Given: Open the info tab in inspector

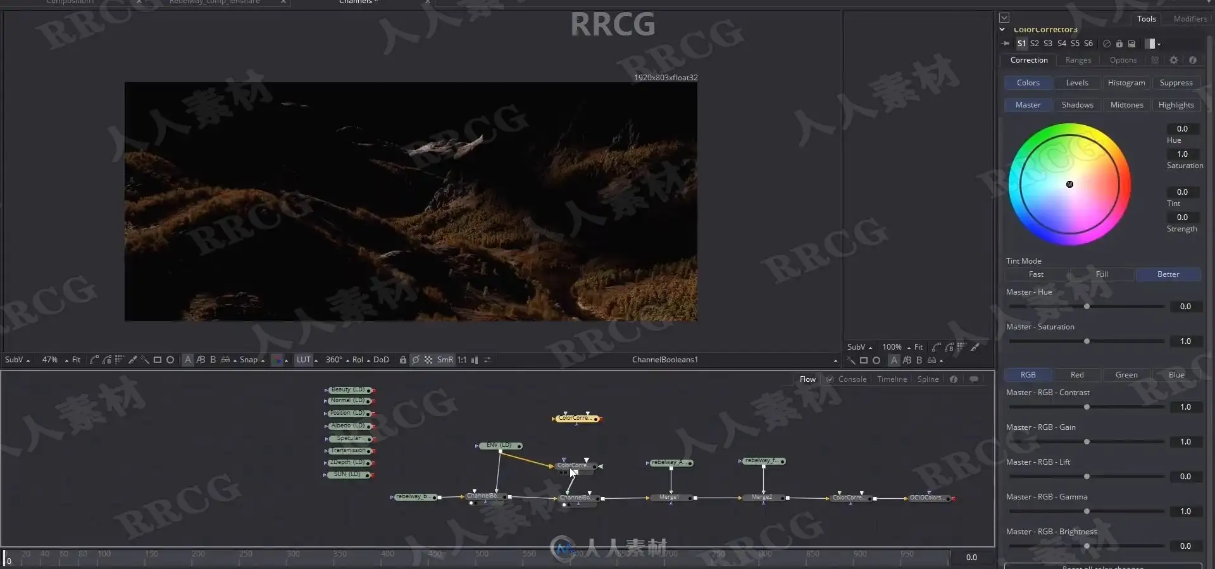Looking at the screenshot, I should [1193, 60].
